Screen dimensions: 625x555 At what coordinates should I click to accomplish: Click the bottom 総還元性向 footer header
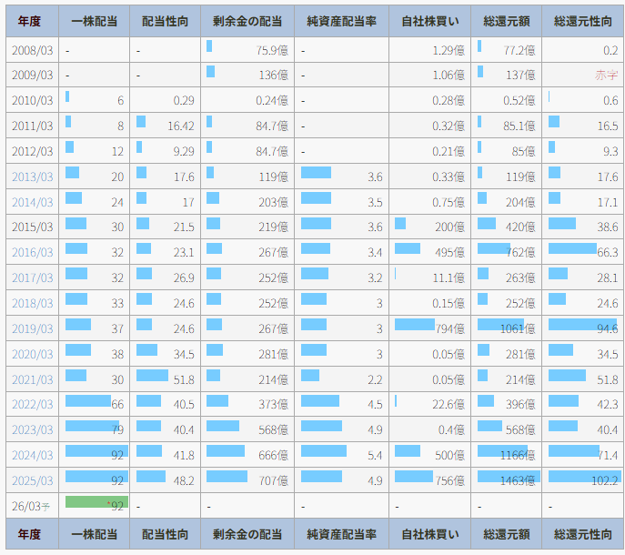coord(582,534)
